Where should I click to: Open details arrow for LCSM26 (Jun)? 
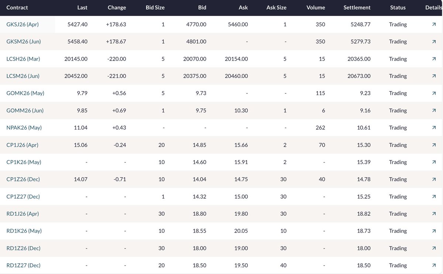pyautogui.click(x=433, y=76)
